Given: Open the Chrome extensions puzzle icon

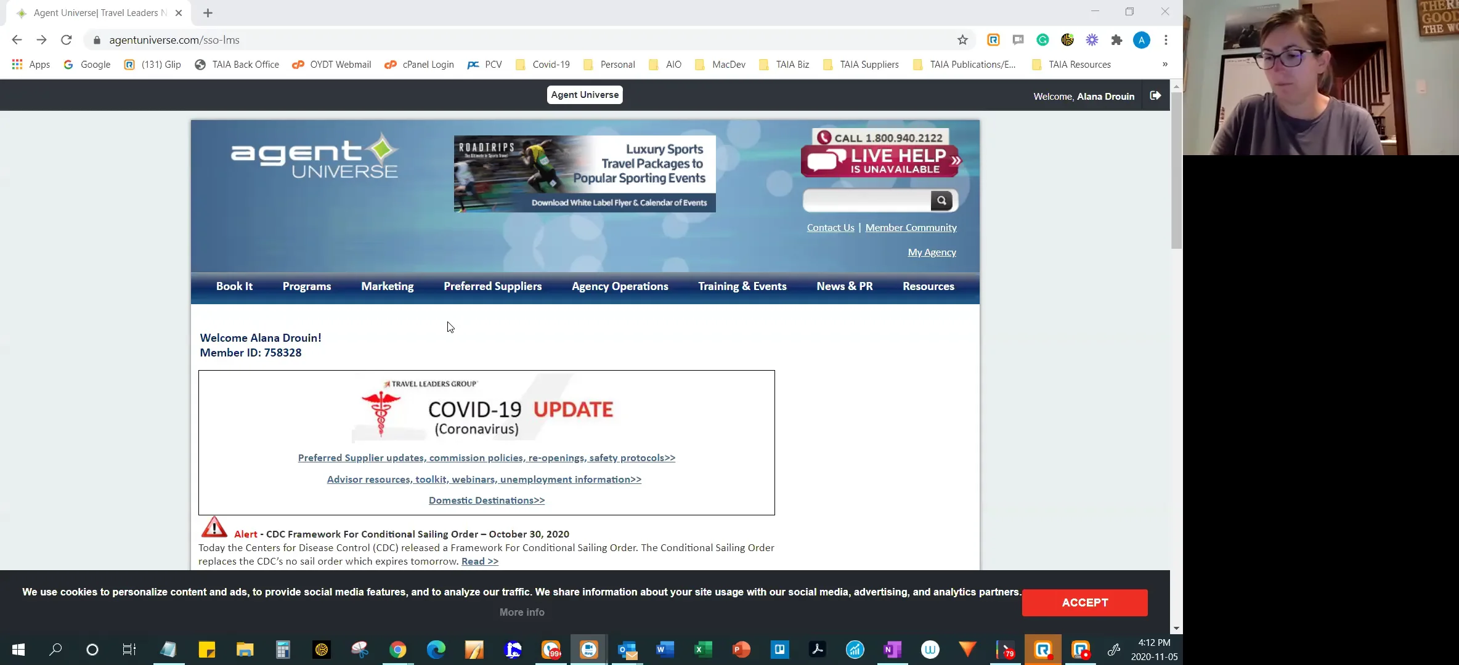Looking at the screenshot, I should (1116, 40).
